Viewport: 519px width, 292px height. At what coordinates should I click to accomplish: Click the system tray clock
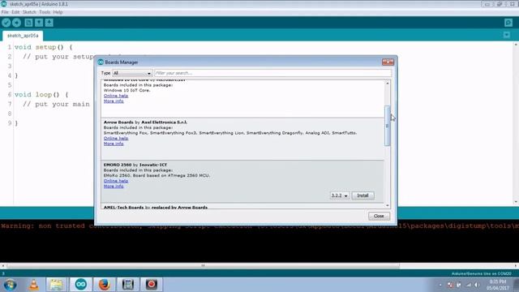coord(497,285)
